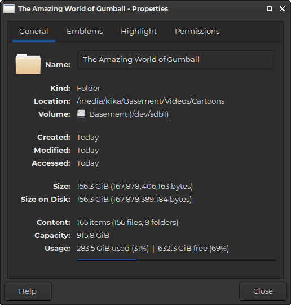291x305 pixels.
Task: Click the 915.8 GiB capacity value
Action: [93, 235]
